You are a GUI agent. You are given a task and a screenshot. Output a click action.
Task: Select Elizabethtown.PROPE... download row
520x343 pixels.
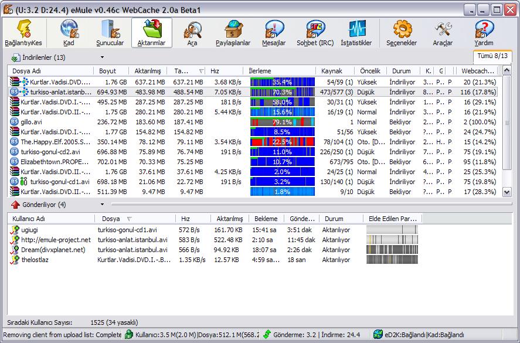pos(253,162)
